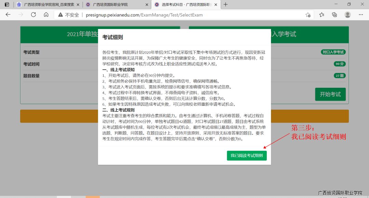Open the user profile menu

pyautogui.click(x=347, y=15)
